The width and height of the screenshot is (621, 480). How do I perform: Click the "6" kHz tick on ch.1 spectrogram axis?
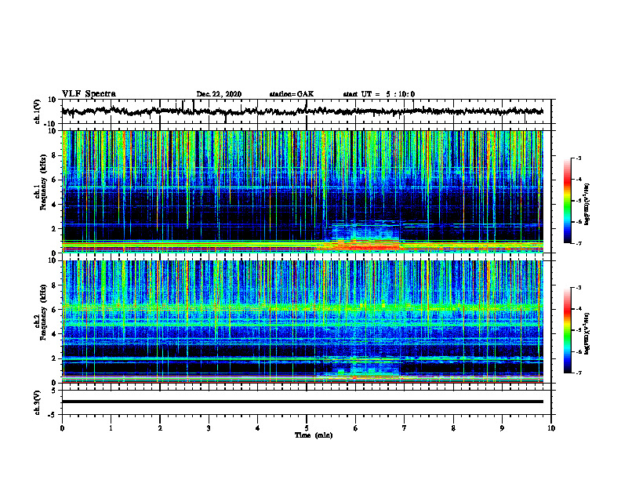54,180
